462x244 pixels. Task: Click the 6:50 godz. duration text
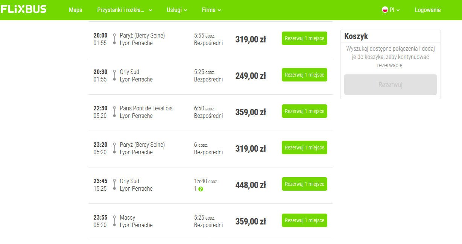[x=204, y=108]
